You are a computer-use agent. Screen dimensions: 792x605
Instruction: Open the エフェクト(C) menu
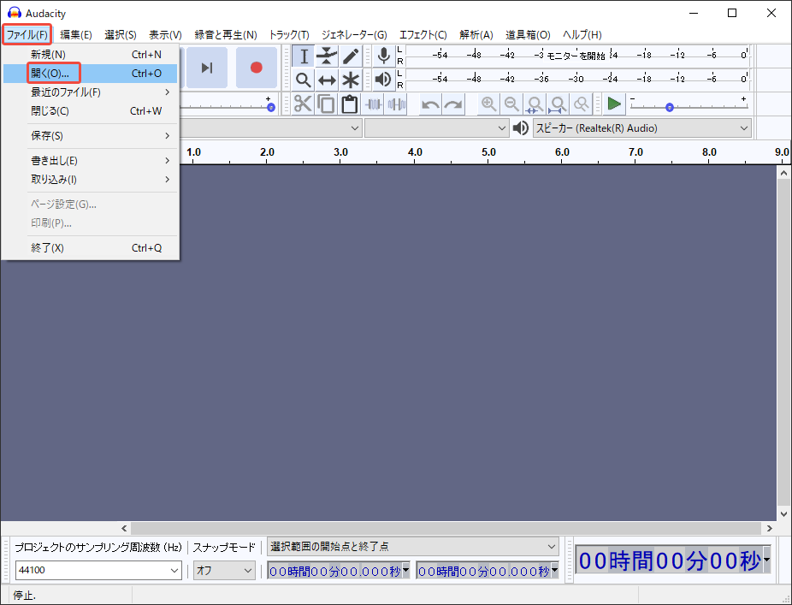point(423,35)
